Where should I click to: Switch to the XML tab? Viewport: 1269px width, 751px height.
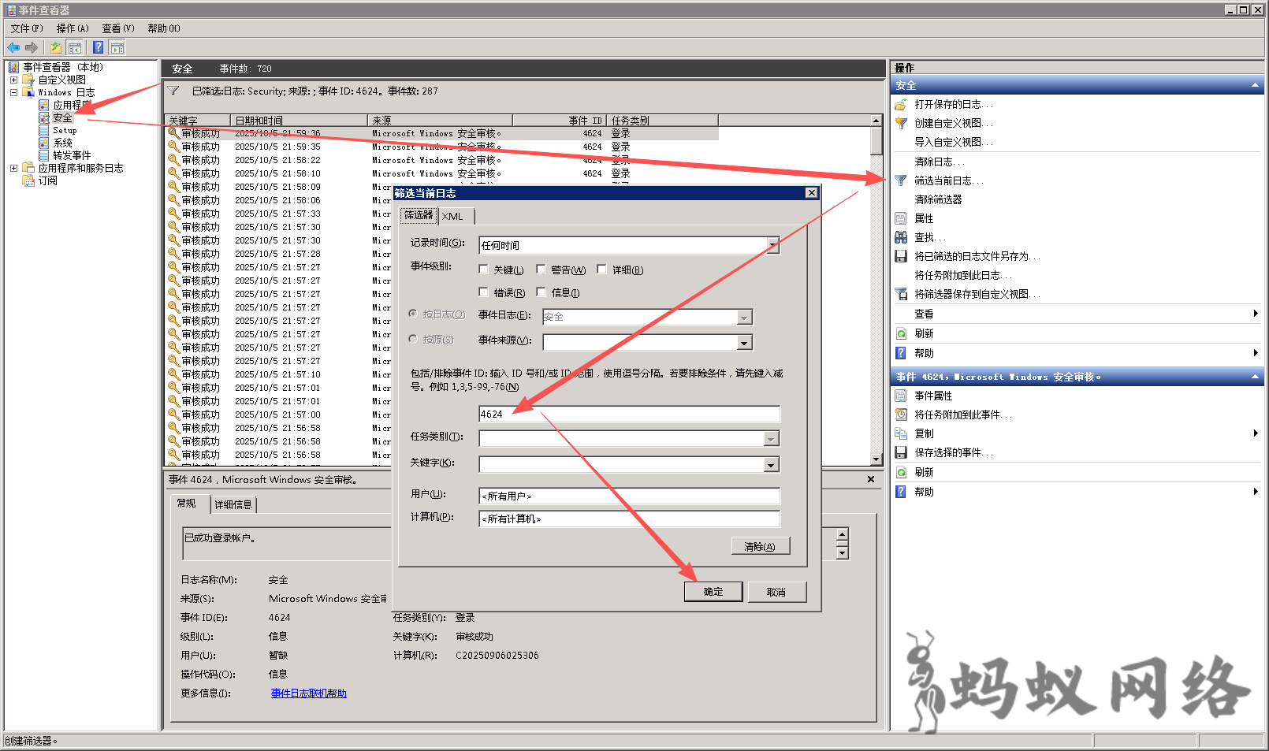452,216
